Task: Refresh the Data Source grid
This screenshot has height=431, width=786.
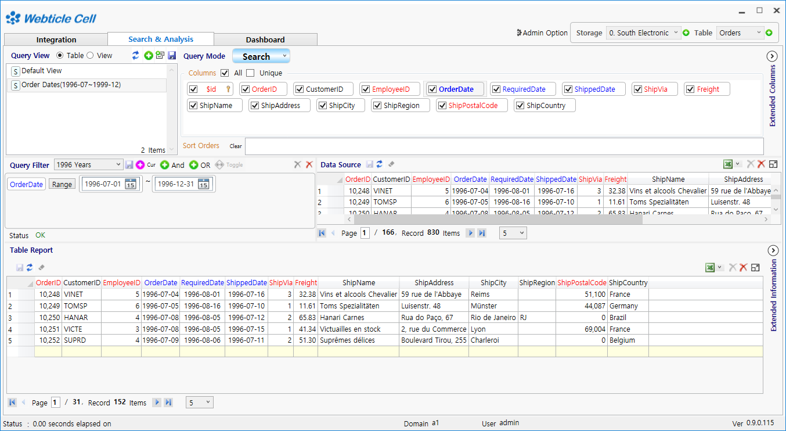Action: (380, 164)
